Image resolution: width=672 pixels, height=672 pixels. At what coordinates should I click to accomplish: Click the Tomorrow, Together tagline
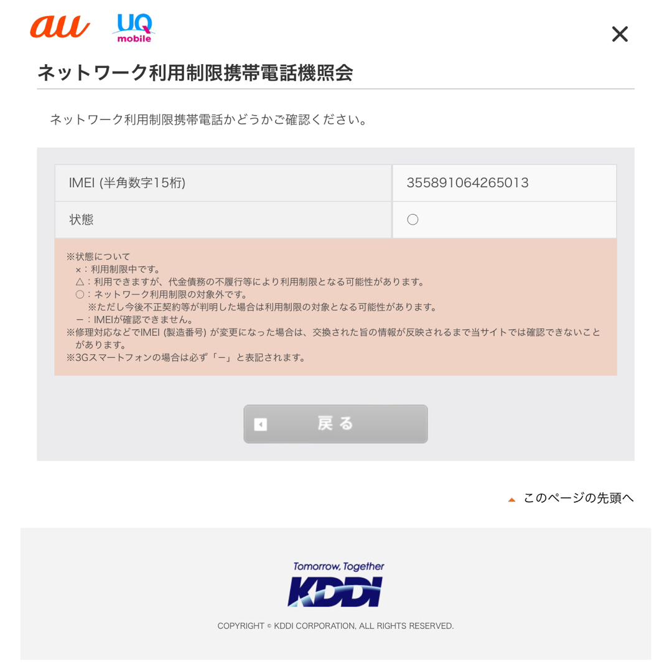click(x=338, y=566)
